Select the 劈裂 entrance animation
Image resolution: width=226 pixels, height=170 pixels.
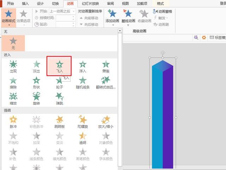point(106,67)
